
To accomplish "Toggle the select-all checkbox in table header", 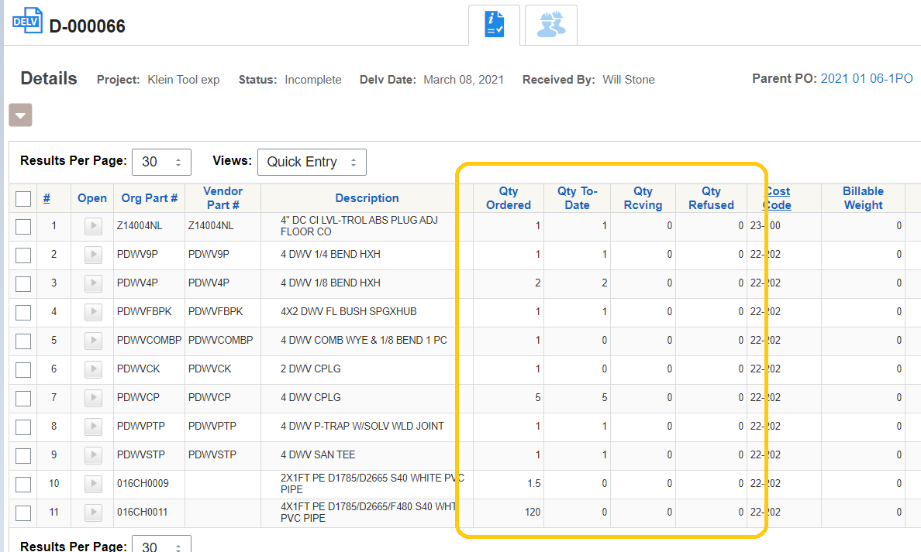I will 23,199.
